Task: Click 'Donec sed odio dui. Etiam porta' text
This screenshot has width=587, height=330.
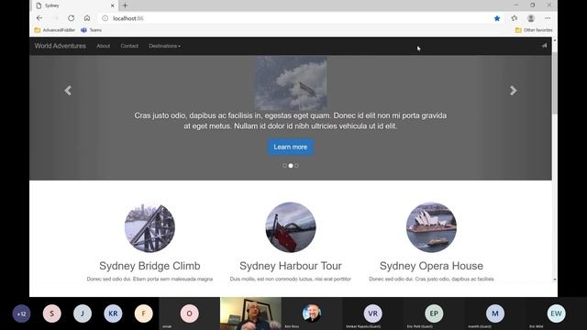Action: pyautogui.click(x=150, y=279)
